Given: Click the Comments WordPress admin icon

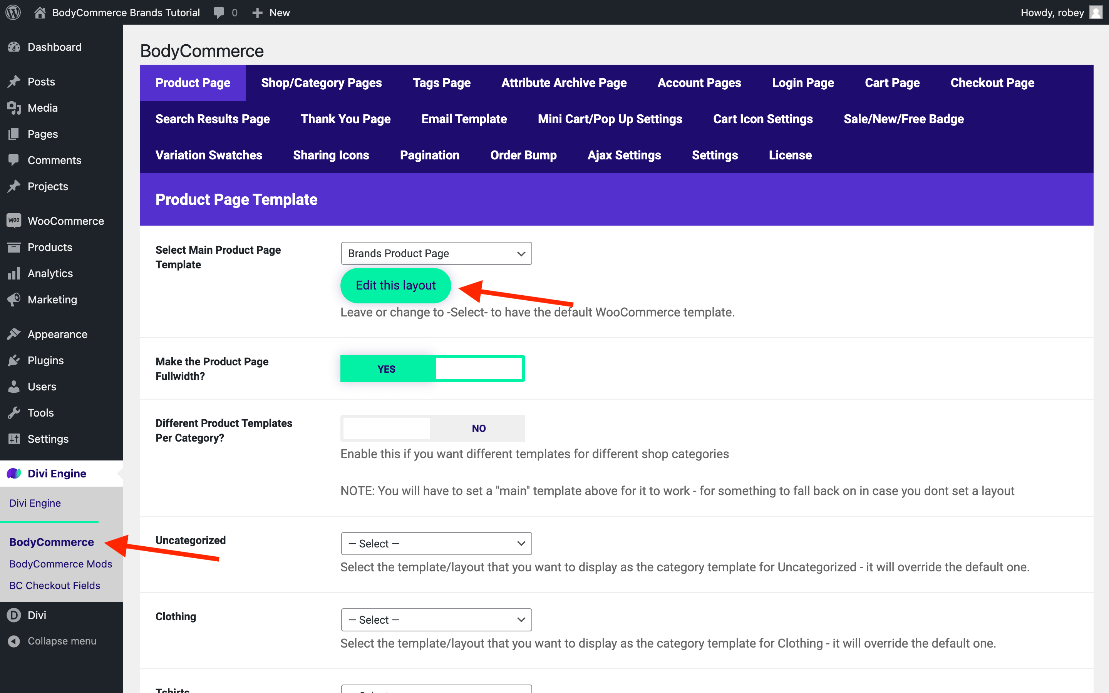Looking at the screenshot, I should [13, 160].
